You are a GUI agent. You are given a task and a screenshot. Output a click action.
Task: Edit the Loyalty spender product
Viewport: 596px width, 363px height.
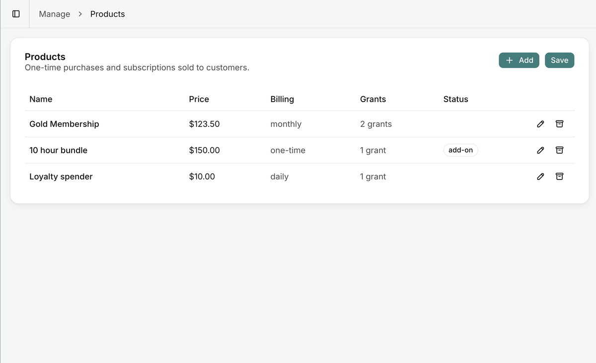click(x=541, y=177)
